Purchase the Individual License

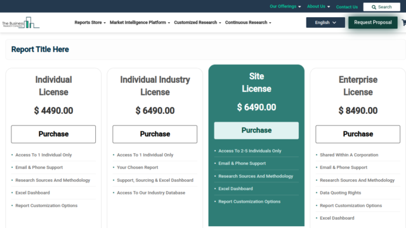point(53,134)
